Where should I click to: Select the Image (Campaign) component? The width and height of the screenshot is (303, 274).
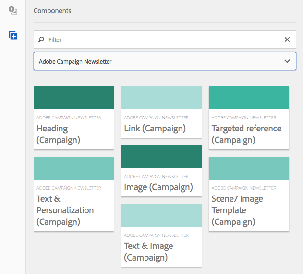point(161,187)
